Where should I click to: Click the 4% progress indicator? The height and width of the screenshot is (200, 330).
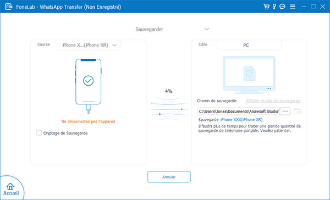tap(169, 91)
